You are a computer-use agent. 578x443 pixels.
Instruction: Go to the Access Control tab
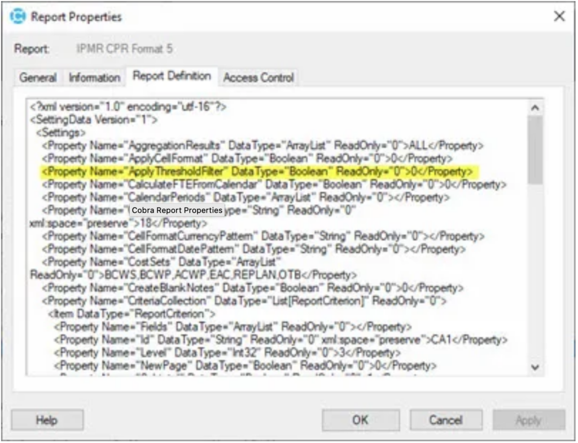(259, 78)
